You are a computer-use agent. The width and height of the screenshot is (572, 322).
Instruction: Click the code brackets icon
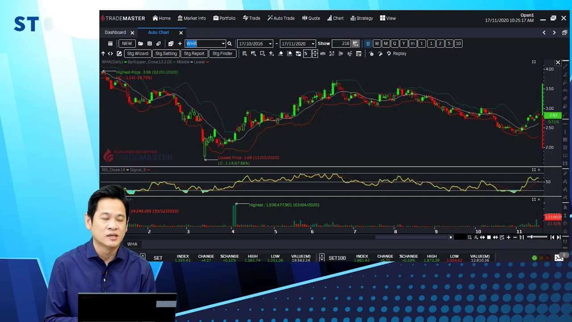pos(110,53)
